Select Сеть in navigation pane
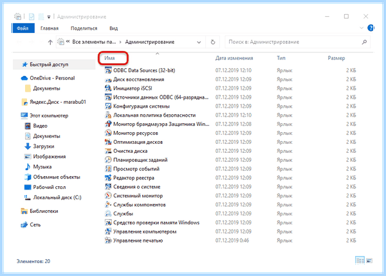Image resolution: width=386 pixels, height=276 pixels. (35, 224)
